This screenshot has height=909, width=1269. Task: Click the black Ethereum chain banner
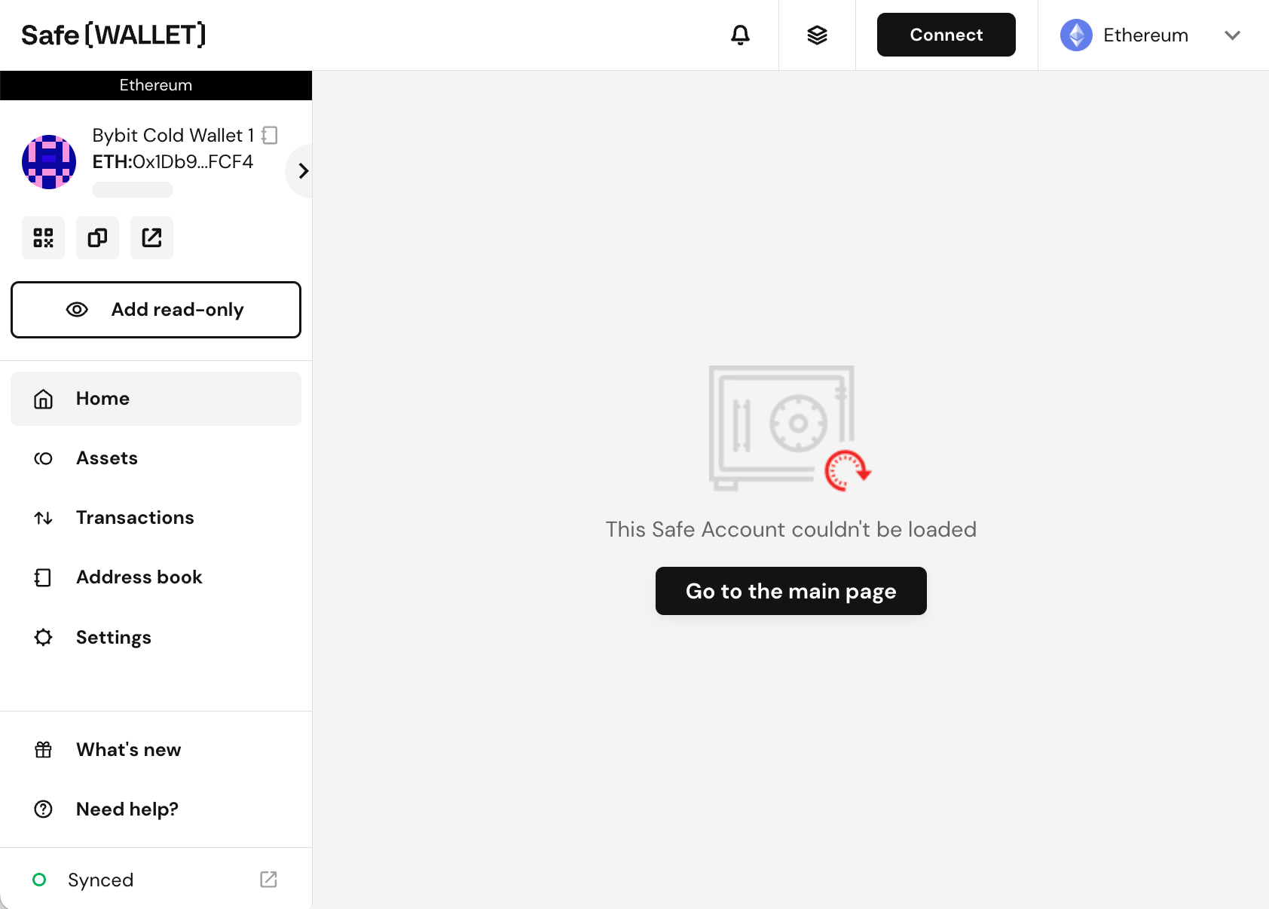[156, 85]
